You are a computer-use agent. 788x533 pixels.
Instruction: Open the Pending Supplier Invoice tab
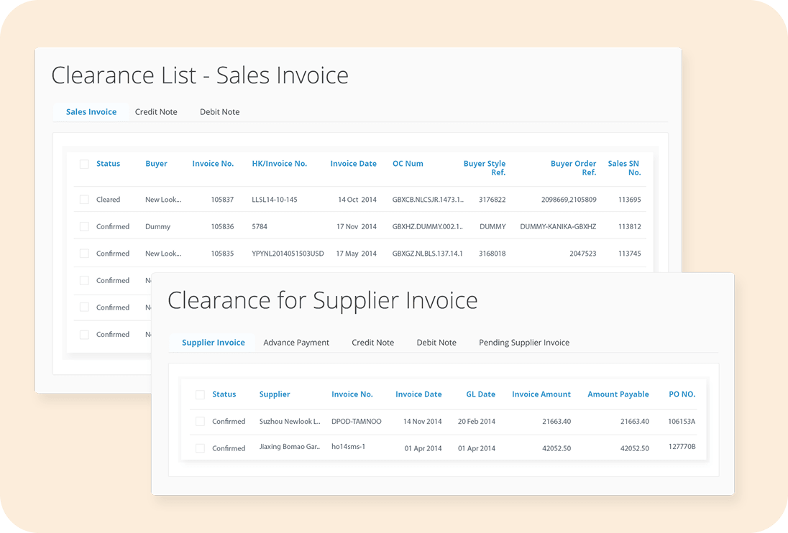(523, 343)
